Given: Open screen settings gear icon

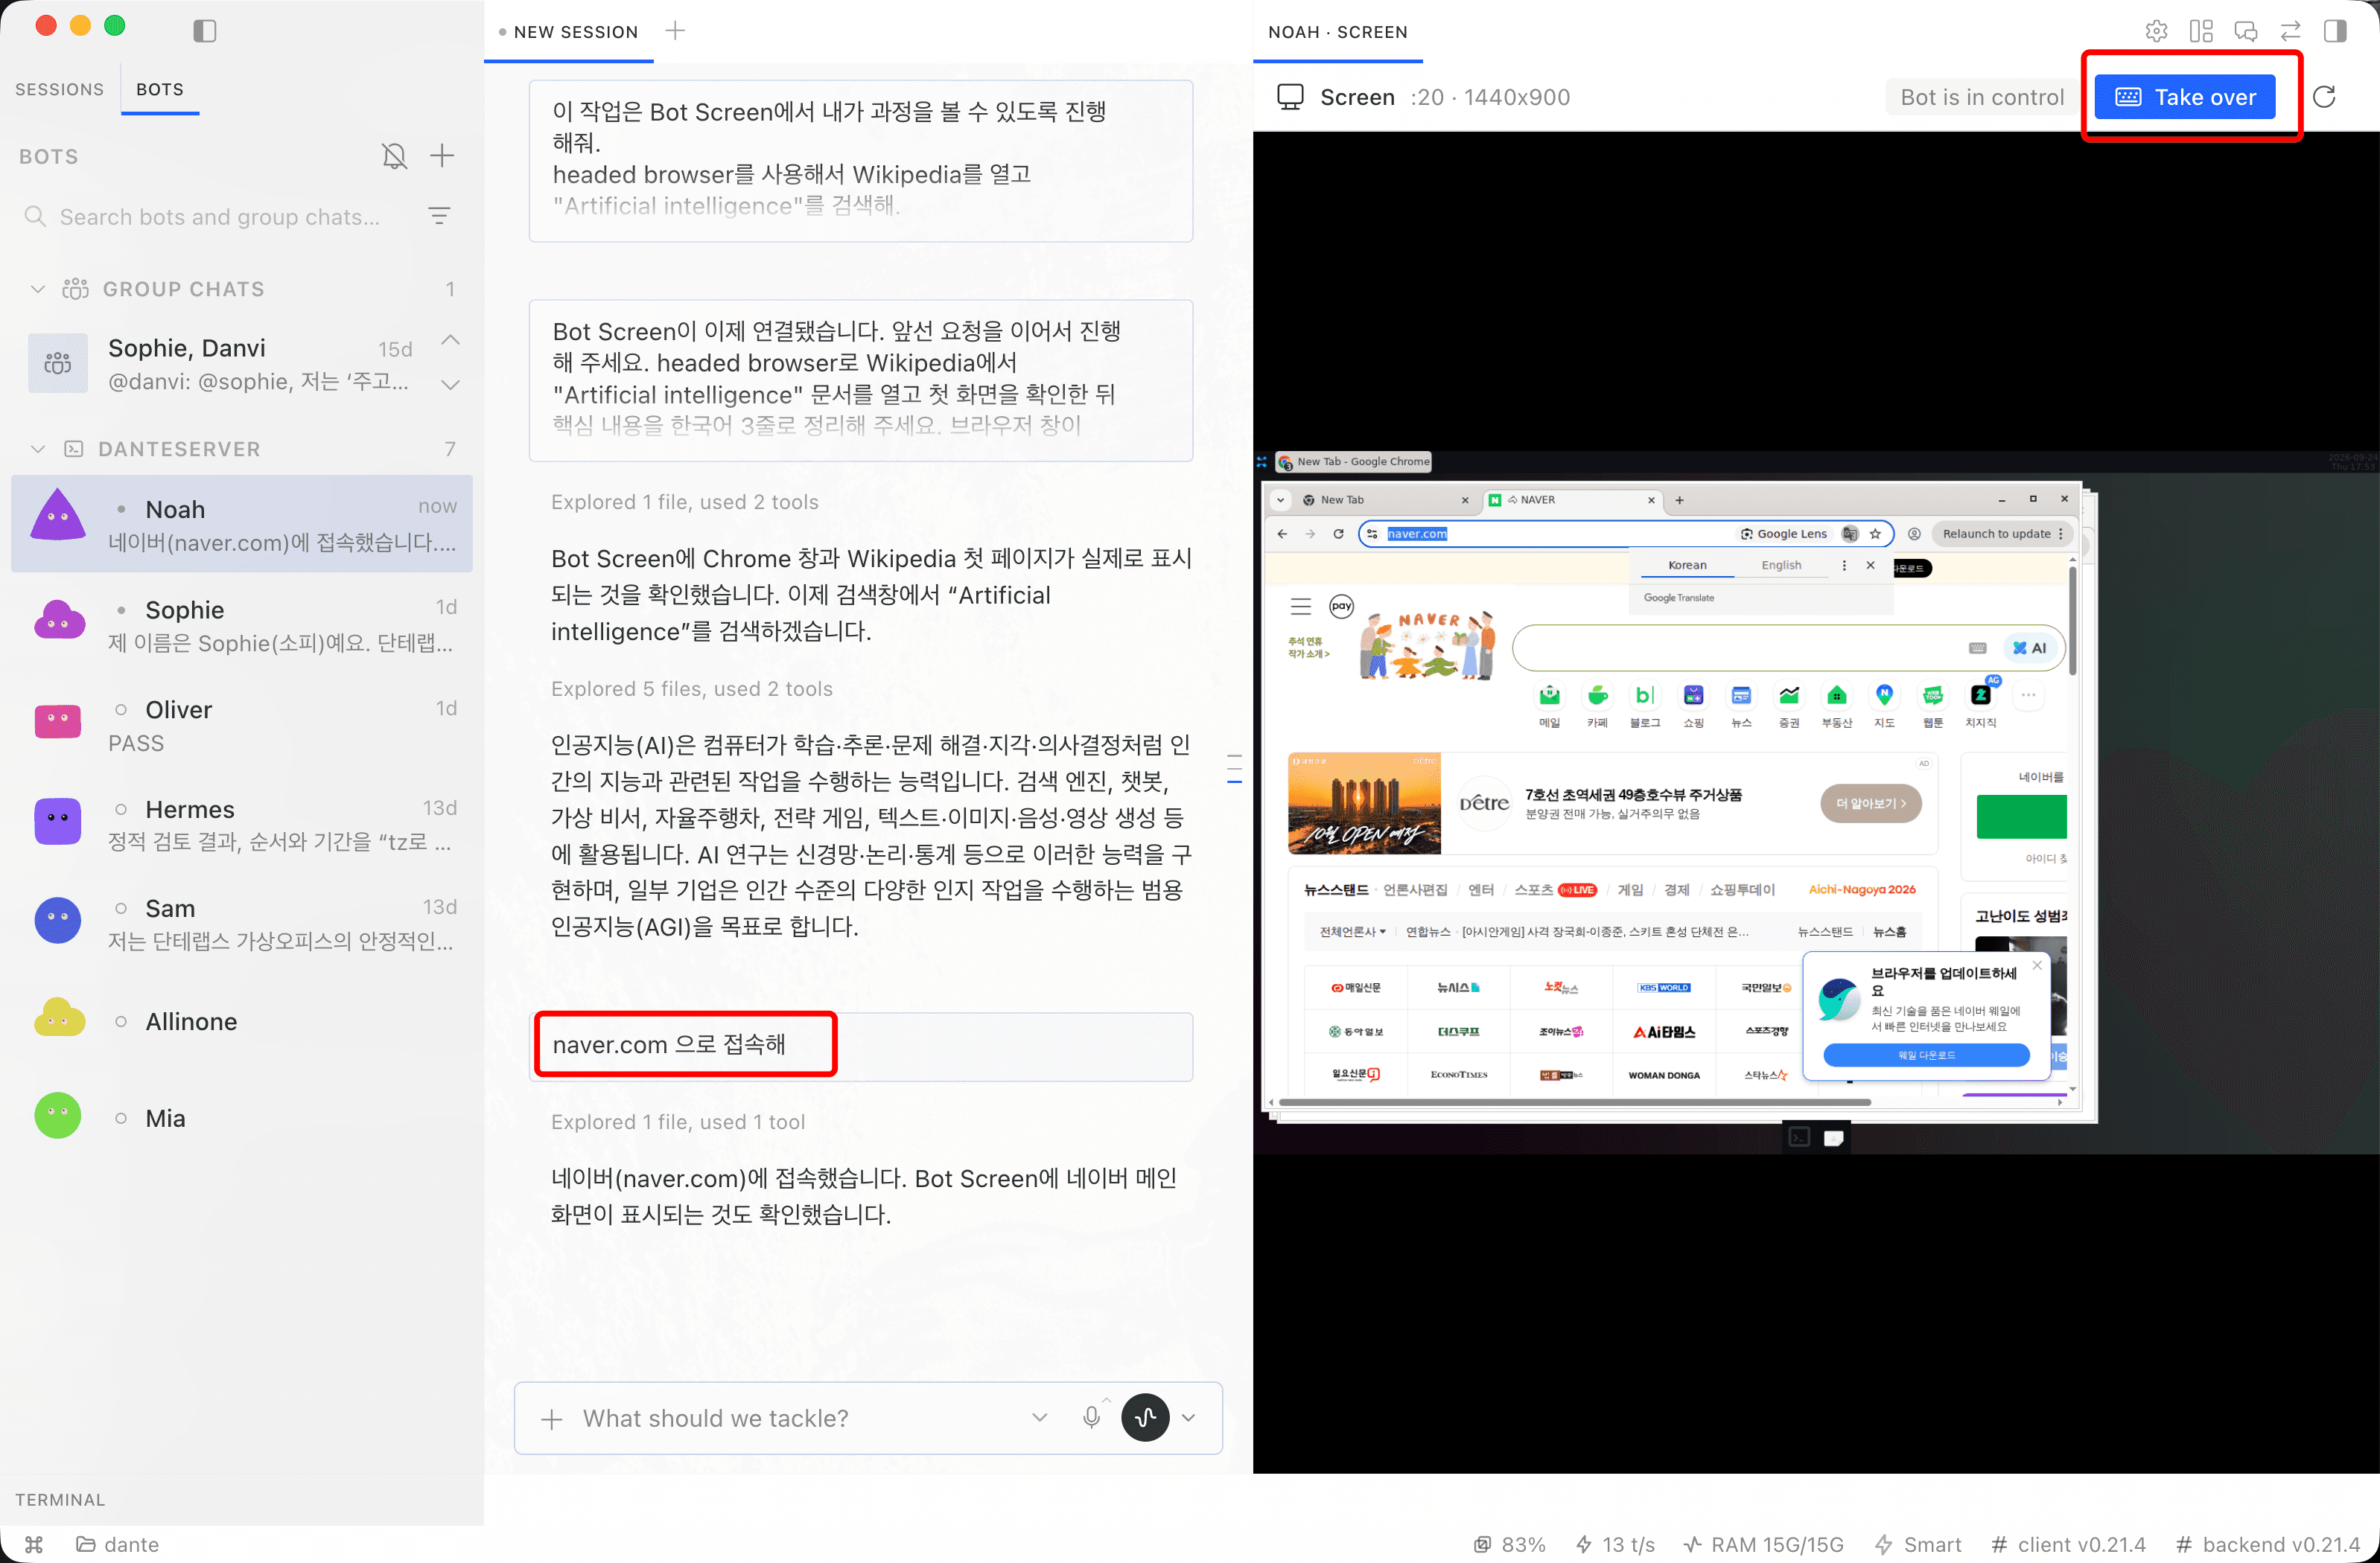Looking at the screenshot, I should tap(2157, 31).
